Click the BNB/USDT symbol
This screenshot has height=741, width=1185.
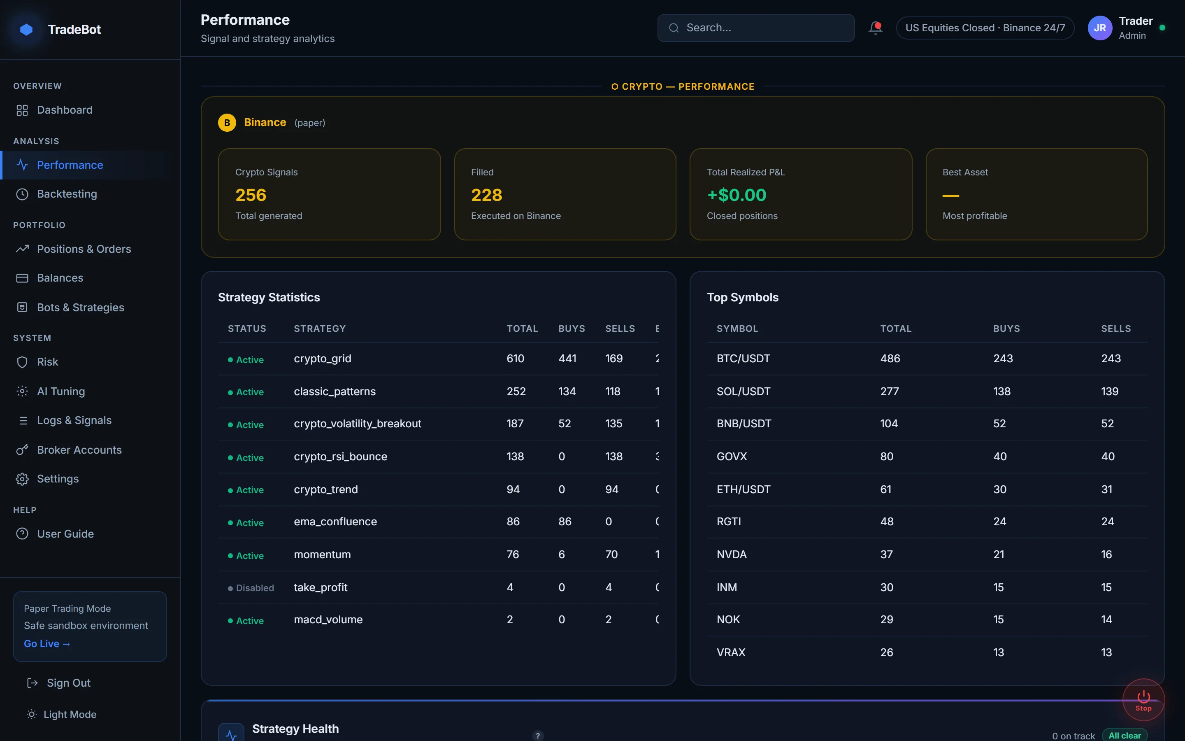tap(744, 424)
